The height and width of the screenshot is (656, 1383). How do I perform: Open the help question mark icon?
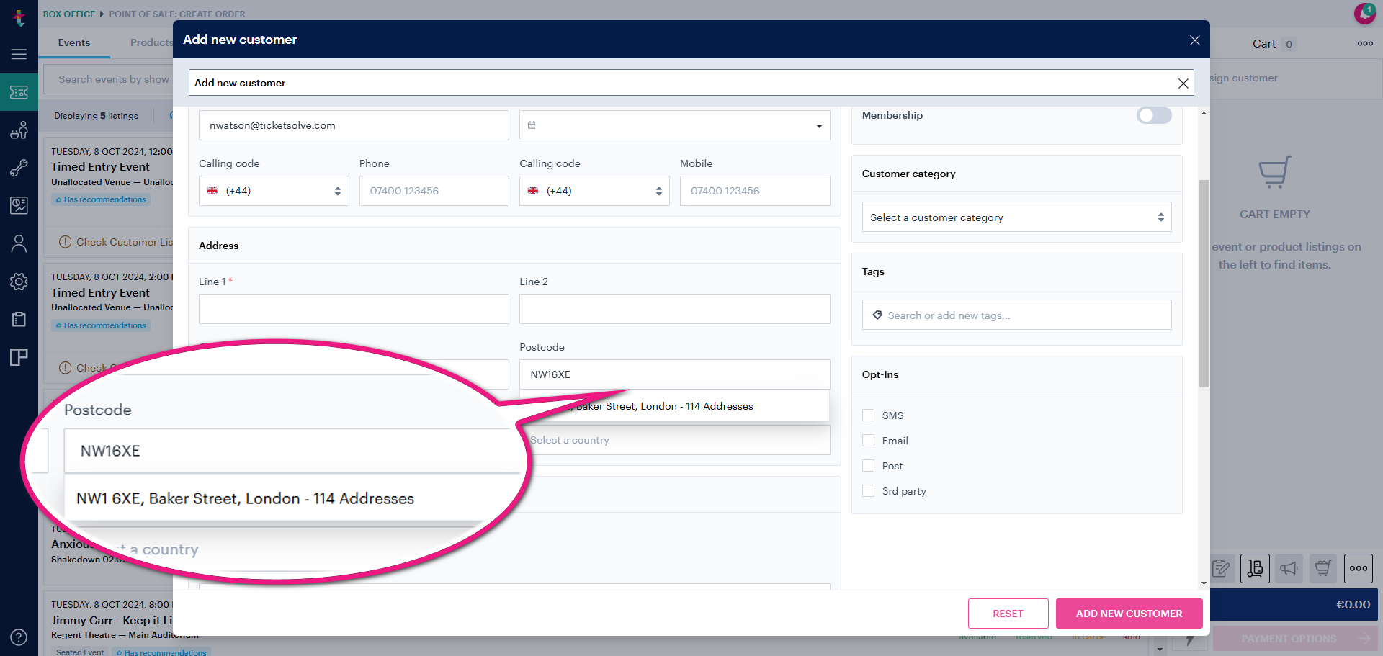point(19,637)
